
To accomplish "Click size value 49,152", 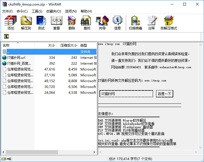I will click(50, 81).
